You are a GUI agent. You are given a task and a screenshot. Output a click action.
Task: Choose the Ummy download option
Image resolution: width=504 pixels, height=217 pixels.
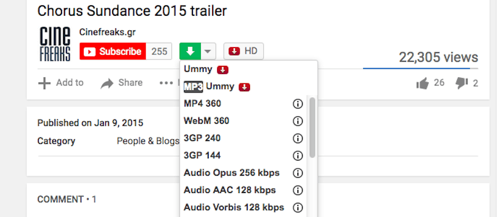click(x=206, y=69)
